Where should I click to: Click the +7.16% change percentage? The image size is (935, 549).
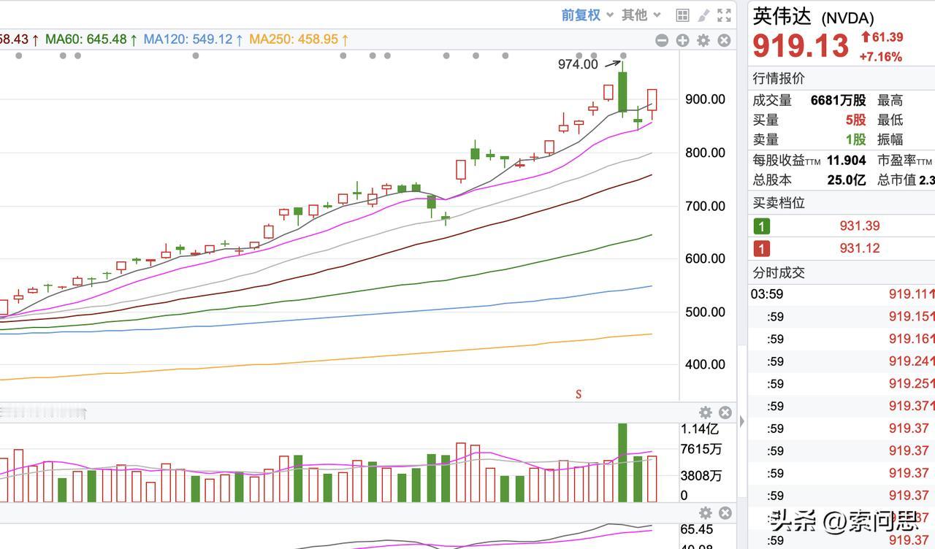tap(880, 57)
